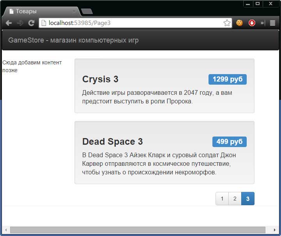This screenshot has width=281, height=236.
Task: Maximize the browser window
Action: 258,4
